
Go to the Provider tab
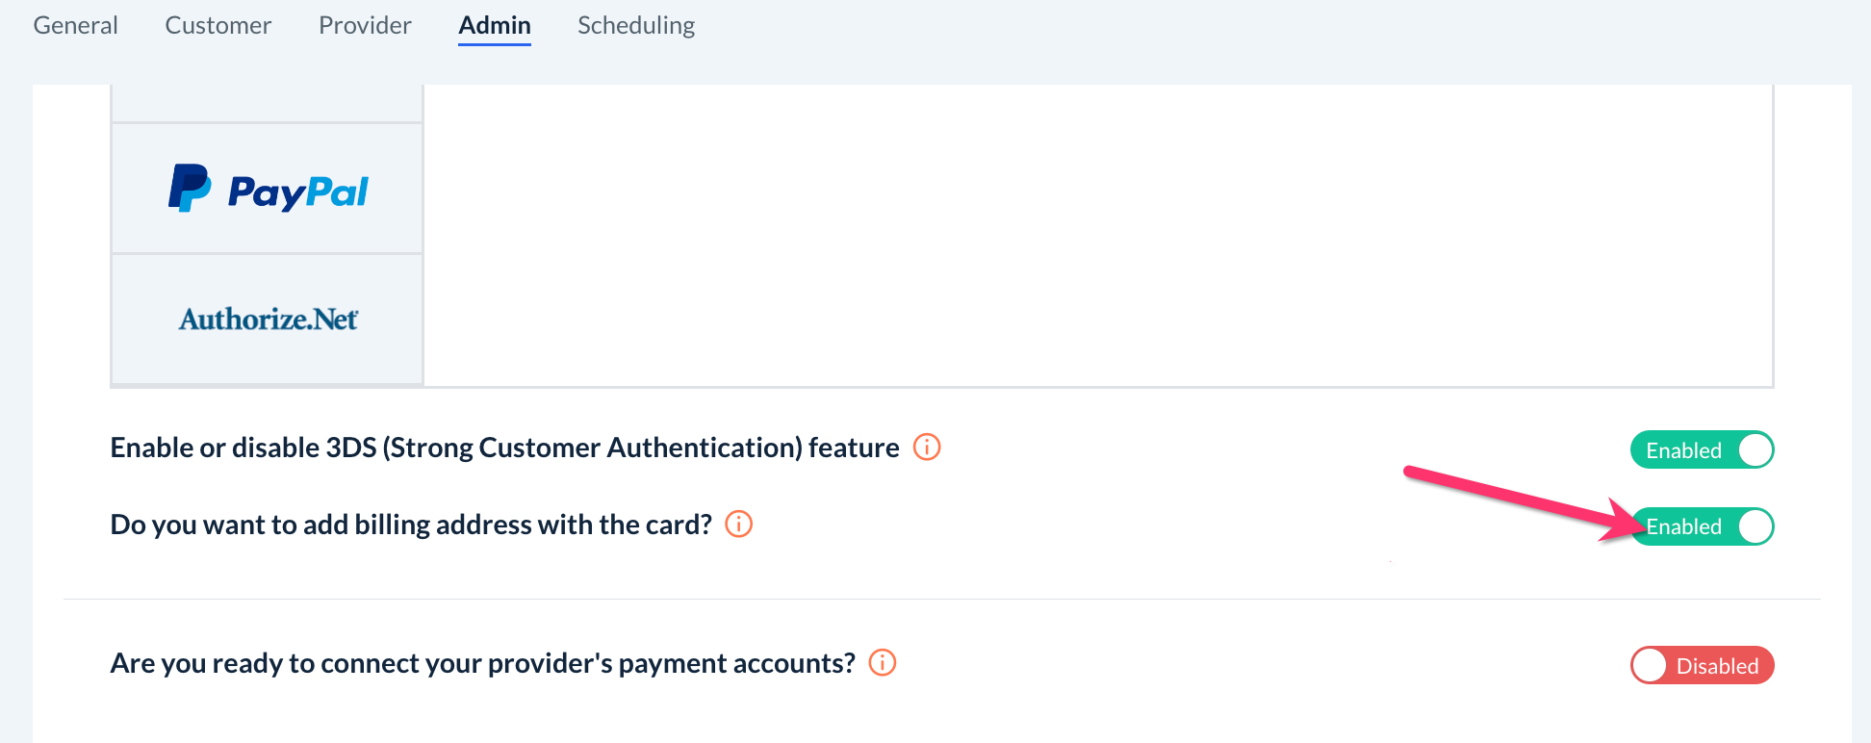click(x=365, y=25)
